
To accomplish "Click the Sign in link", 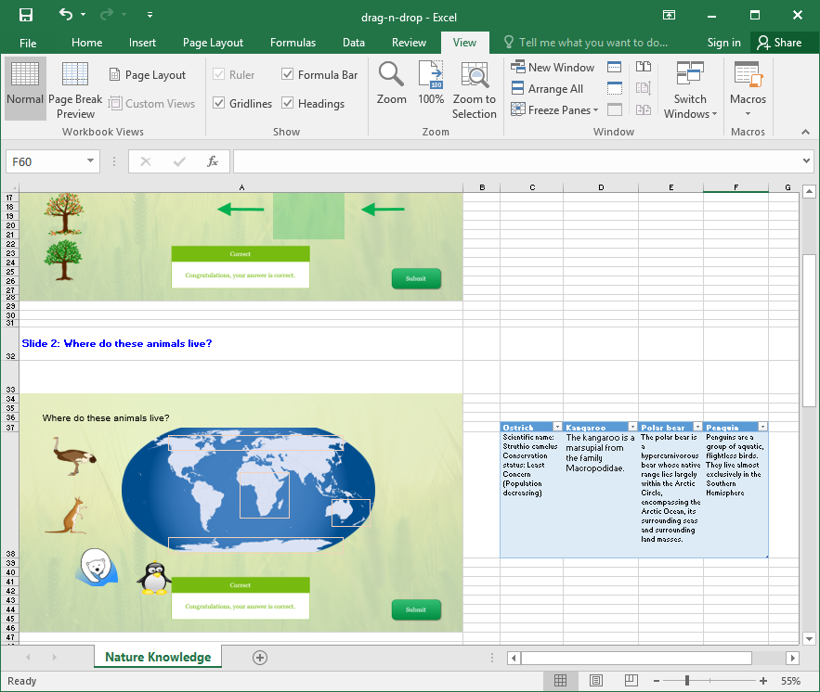I will pyautogui.click(x=723, y=42).
